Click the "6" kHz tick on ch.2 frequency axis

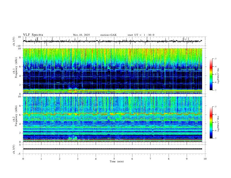click(20, 115)
